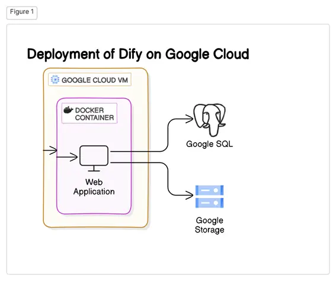The height and width of the screenshot is (281, 336).
Task: Click the GOOGLE CLOUD VM label
Action: point(89,79)
